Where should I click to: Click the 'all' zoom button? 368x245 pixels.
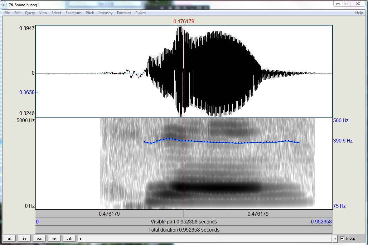[x=9, y=238]
